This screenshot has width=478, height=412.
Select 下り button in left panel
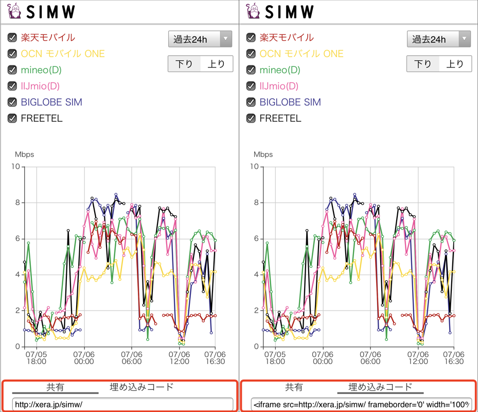click(184, 64)
